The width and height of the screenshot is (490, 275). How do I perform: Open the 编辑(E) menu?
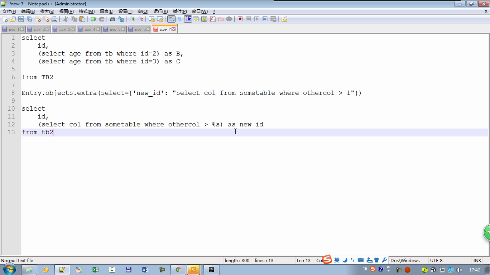click(x=28, y=11)
